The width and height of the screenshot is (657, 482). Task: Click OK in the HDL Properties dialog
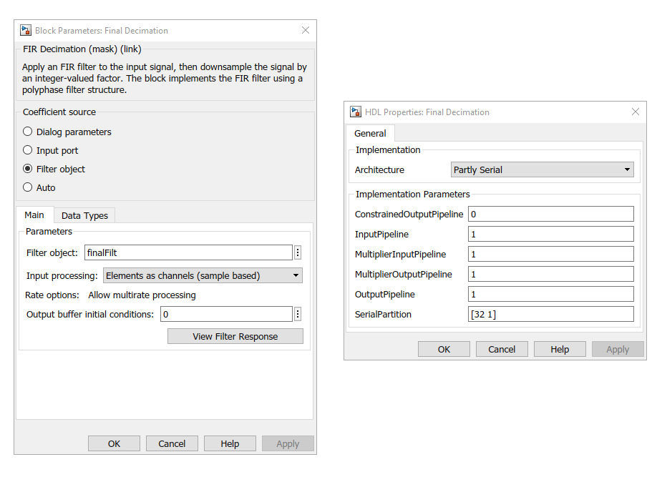[x=444, y=349]
